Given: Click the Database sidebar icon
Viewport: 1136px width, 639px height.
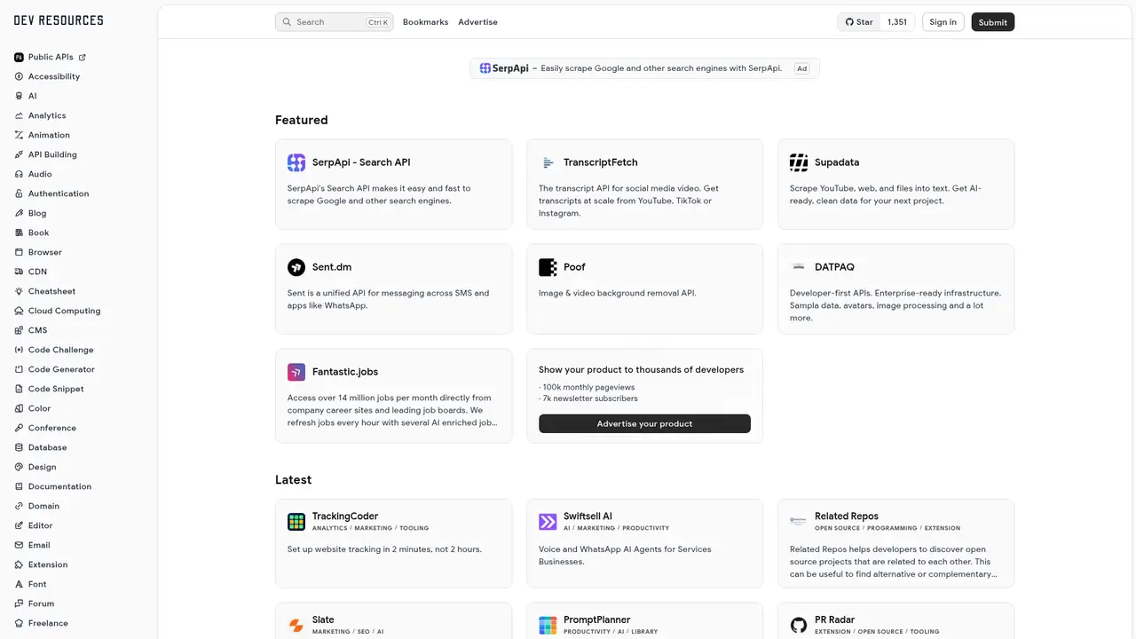Looking at the screenshot, I should pos(20,447).
